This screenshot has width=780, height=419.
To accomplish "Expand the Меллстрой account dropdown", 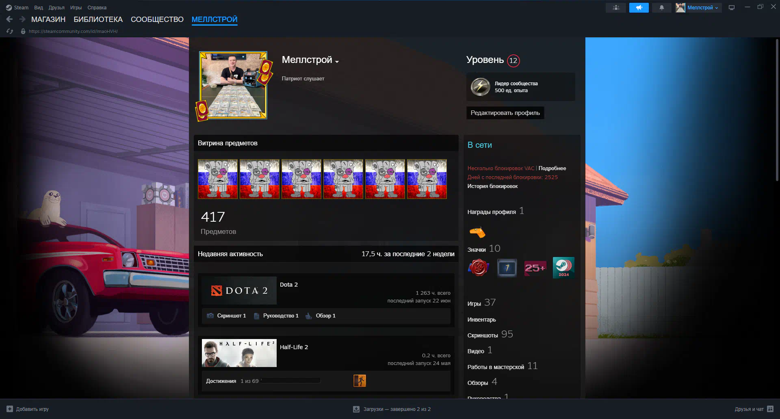I will point(703,8).
